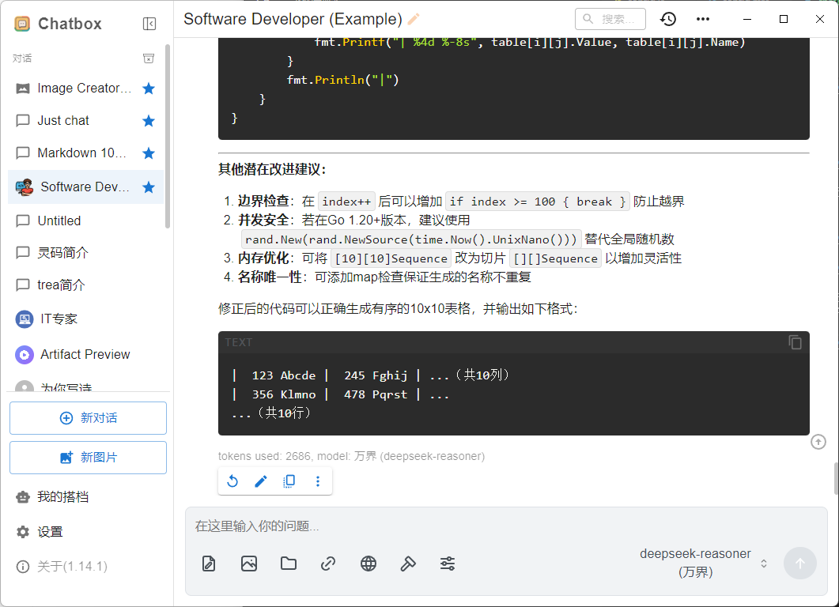Enable web browsing with the globe icon
Viewport: 839px width, 607px height.
click(368, 564)
